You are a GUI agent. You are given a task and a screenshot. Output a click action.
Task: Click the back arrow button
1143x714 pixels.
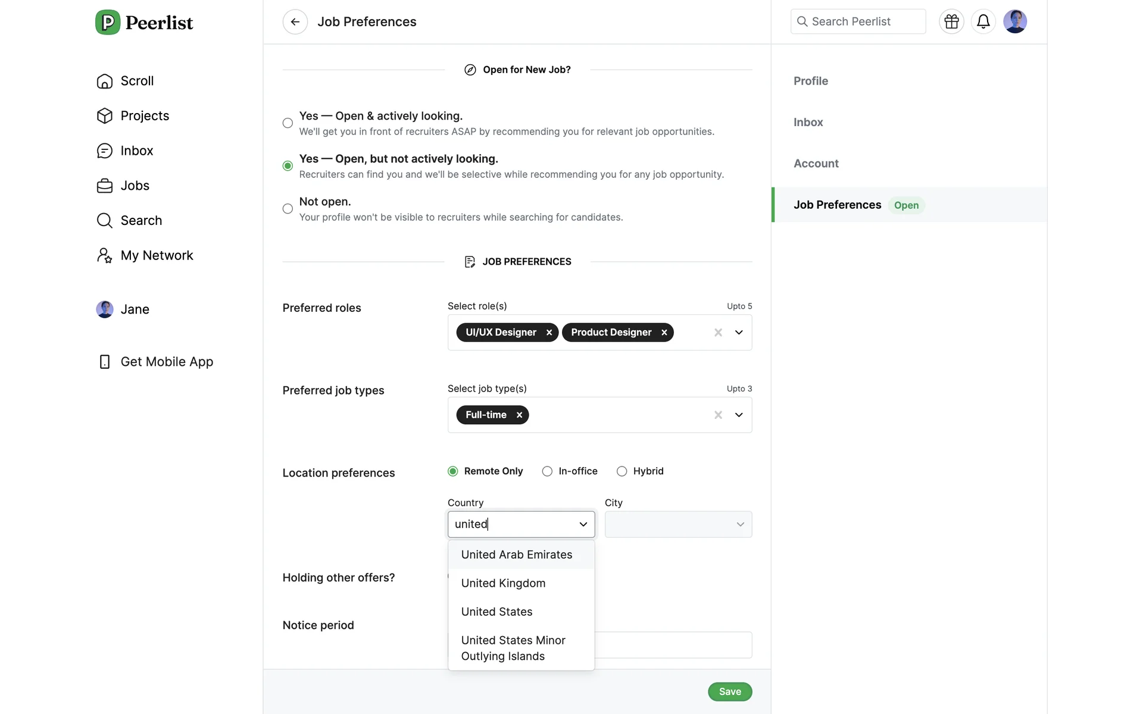click(295, 22)
